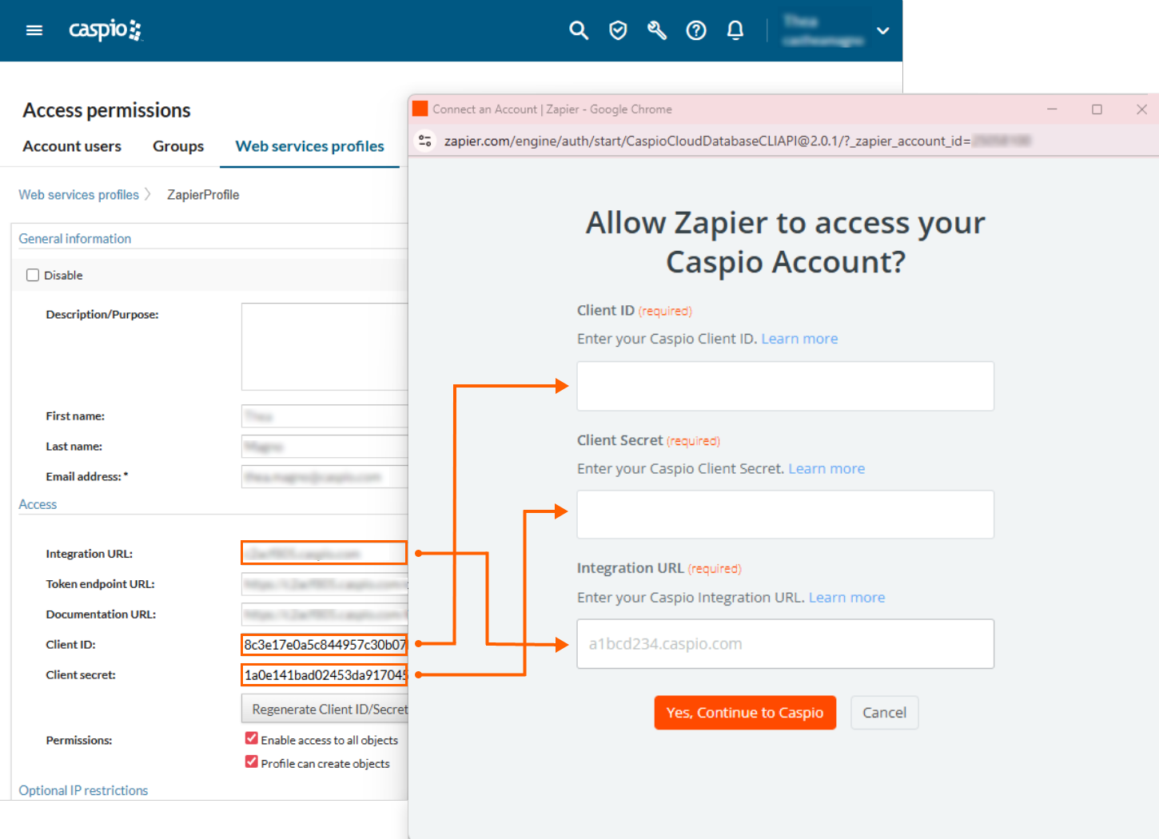Image resolution: width=1159 pixels, height=839 pixels.
Task: Expand Optional IP restrictions
Action: point(83,789)
